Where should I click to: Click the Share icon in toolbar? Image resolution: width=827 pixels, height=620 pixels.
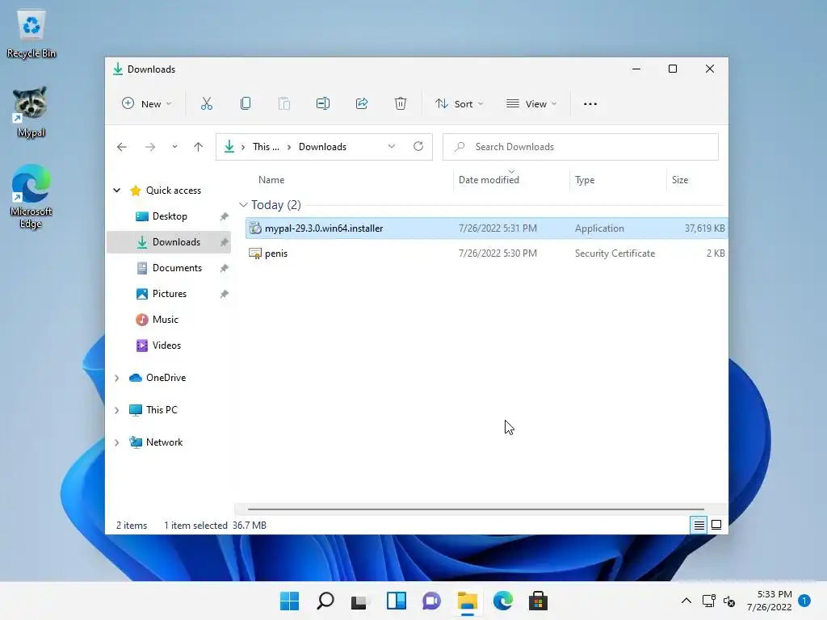[x=362, y=104]
